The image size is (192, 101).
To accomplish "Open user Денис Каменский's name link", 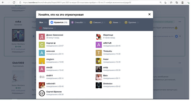I will [55, 35].
